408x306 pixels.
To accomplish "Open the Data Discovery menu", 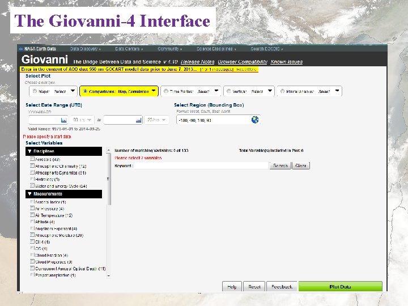I will point(85,49).
